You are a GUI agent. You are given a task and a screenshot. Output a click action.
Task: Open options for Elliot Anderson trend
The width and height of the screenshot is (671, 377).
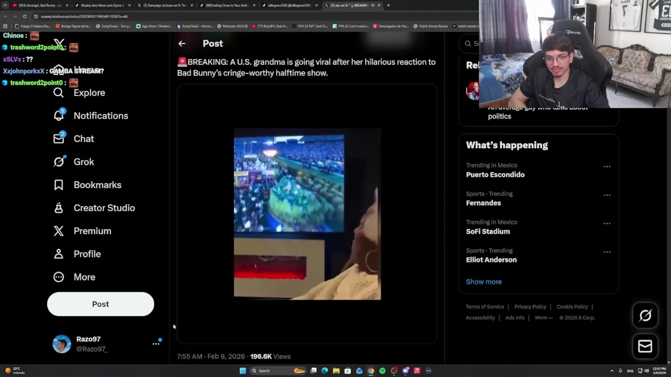pyautogui.click(x=607, y=252)
